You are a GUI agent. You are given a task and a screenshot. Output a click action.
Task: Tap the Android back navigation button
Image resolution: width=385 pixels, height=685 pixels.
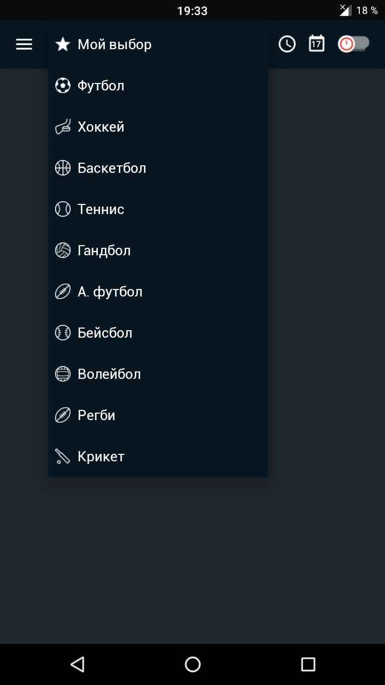click(78, 664)
